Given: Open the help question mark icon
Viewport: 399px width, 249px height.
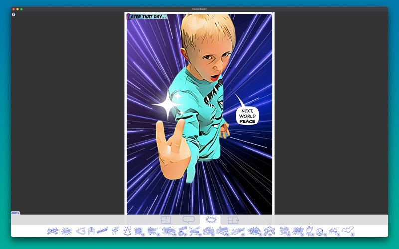Looking at the screenshot, I should point(14,15).
